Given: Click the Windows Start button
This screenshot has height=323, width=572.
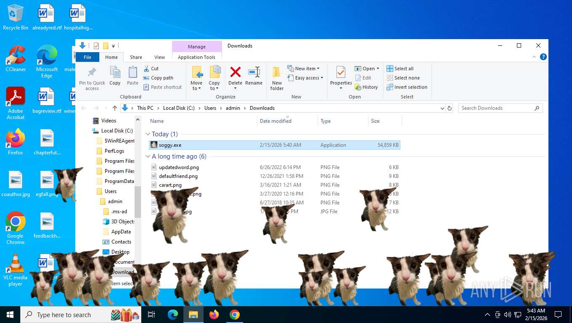Looking at the screenshot, I should (x=10, y=315).
